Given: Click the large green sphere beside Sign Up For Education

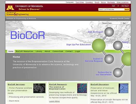Looking at the screenshot, I should (99, 45).
